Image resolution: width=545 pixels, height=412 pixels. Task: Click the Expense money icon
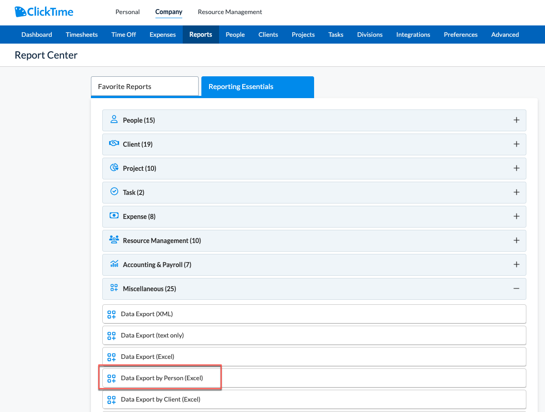[114, 215]
